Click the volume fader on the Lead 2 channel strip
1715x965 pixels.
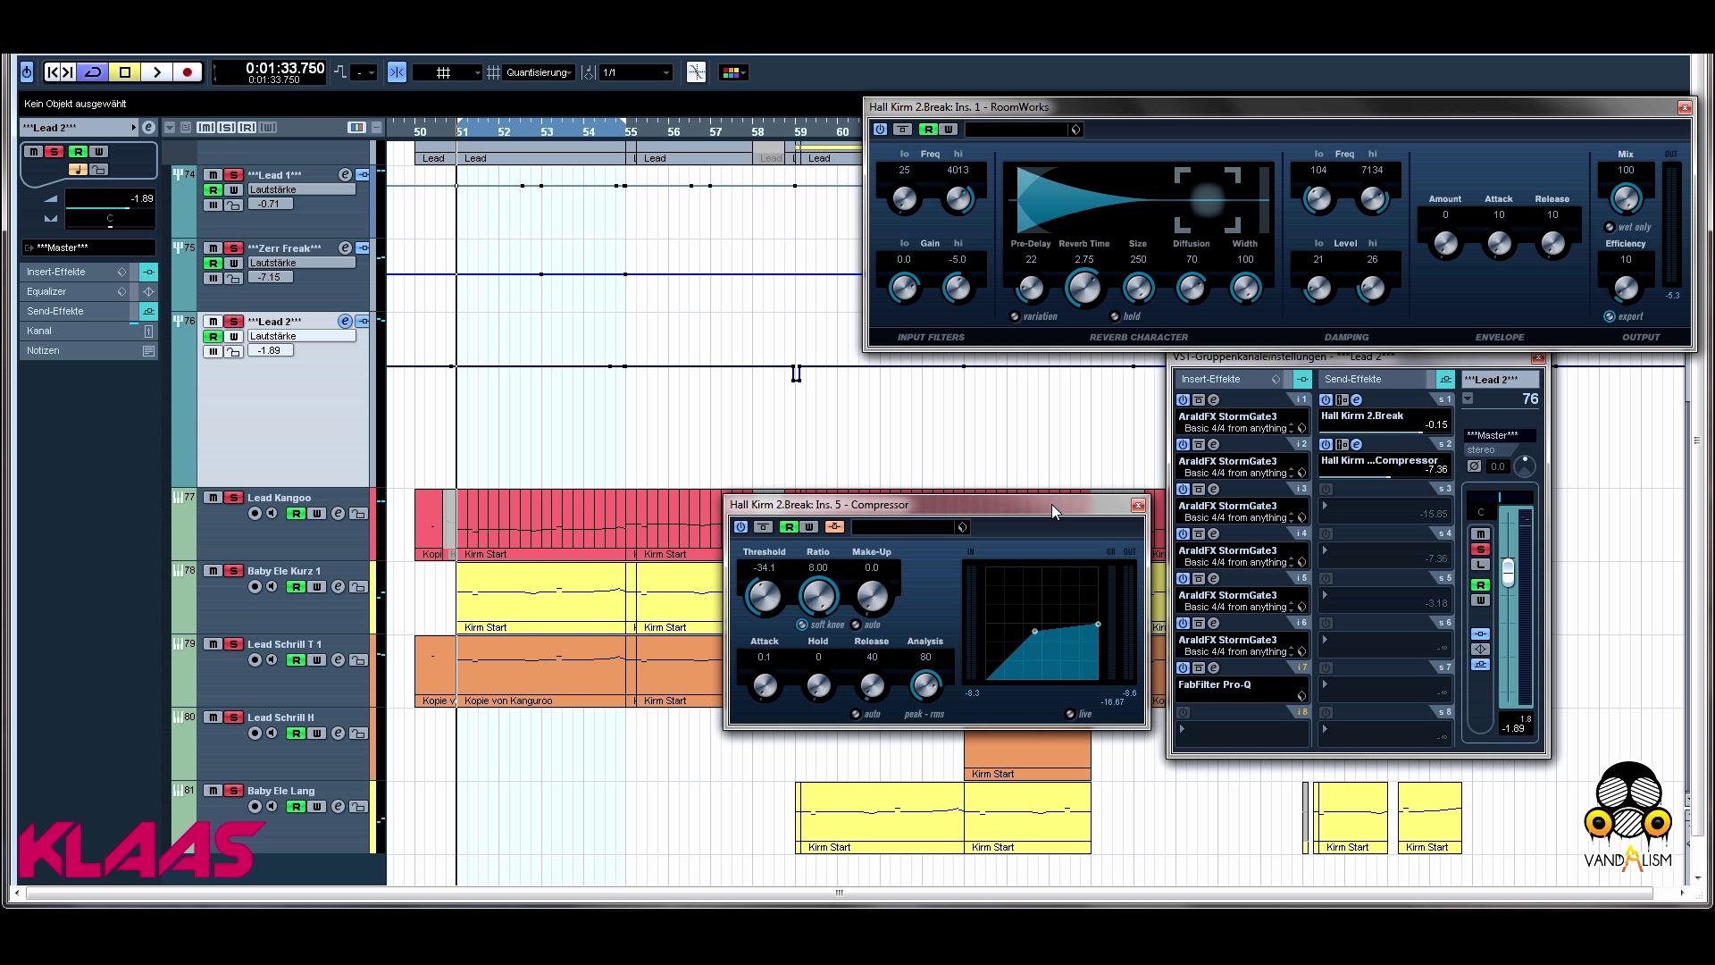(1508, 573)
